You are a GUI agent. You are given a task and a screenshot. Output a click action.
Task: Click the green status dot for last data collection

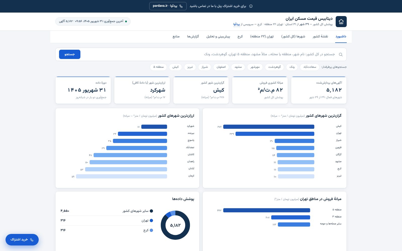126,21
